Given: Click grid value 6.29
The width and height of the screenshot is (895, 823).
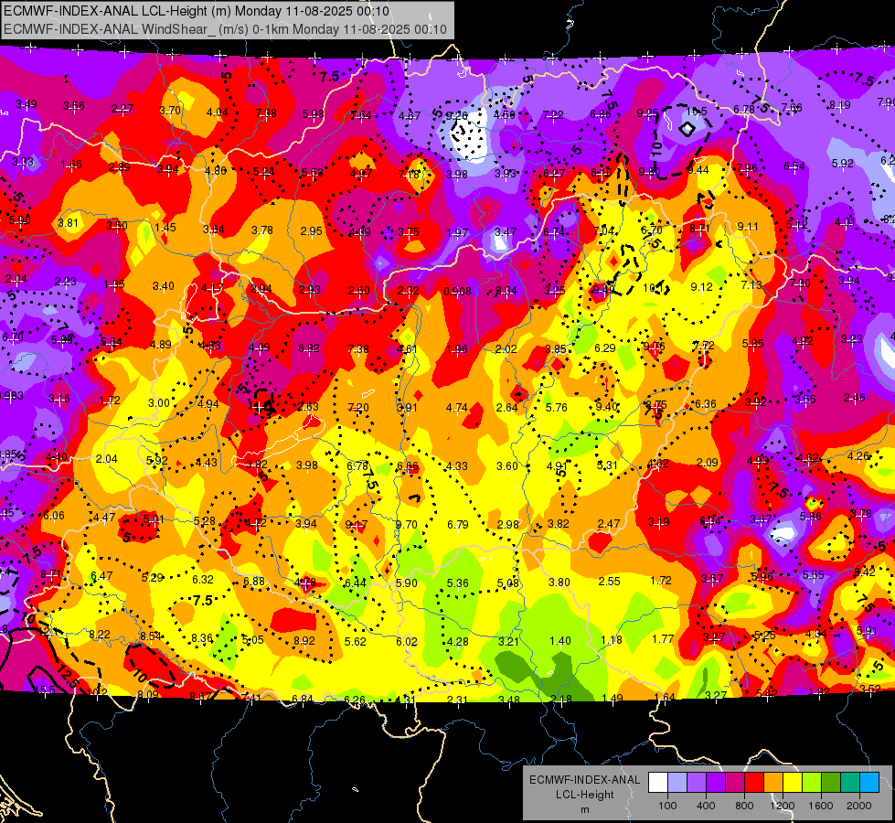Looking at the screenshot, I should pyautogui.click(x=605, y=347).
